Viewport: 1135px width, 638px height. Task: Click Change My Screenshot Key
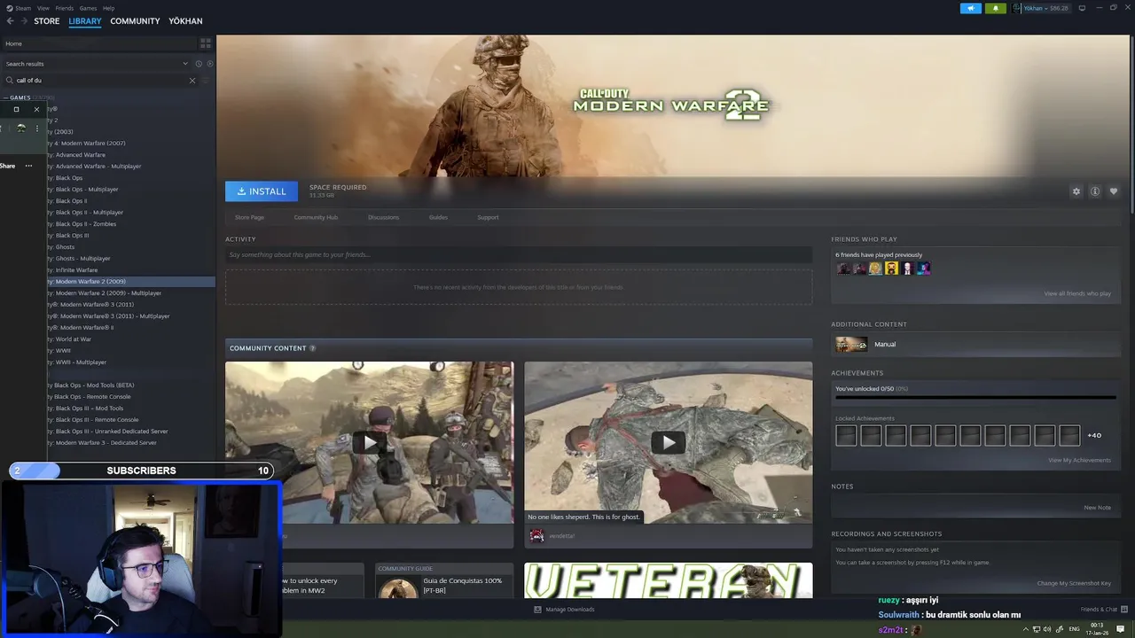coord(1074,583)
